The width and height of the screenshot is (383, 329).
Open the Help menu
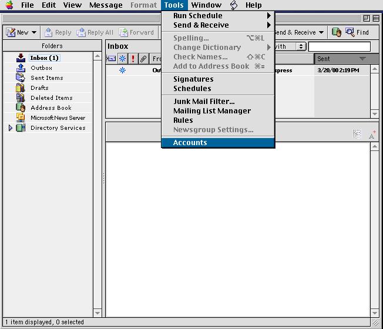(254, 5)
